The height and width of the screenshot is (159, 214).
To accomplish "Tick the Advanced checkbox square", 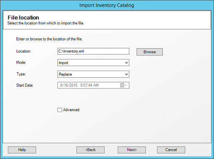I will click(x=59, y=110).
